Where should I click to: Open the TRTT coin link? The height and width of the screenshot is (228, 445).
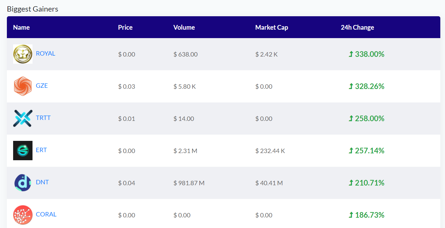[43, 118]
